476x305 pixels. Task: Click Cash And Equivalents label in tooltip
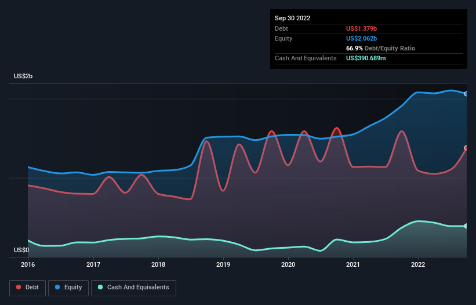(306, 58)
